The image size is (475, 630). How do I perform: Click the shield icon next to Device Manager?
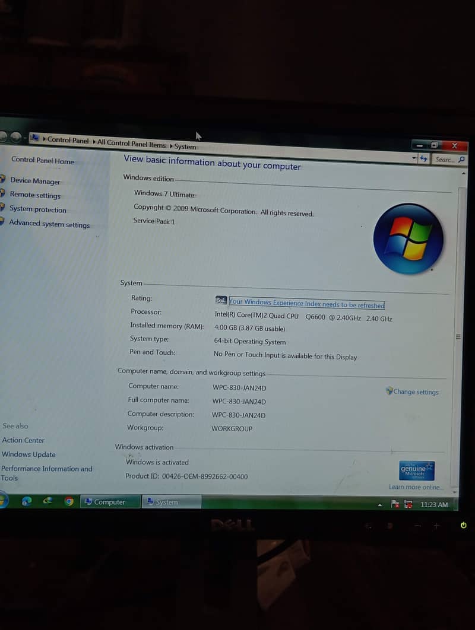click(2, 179)
